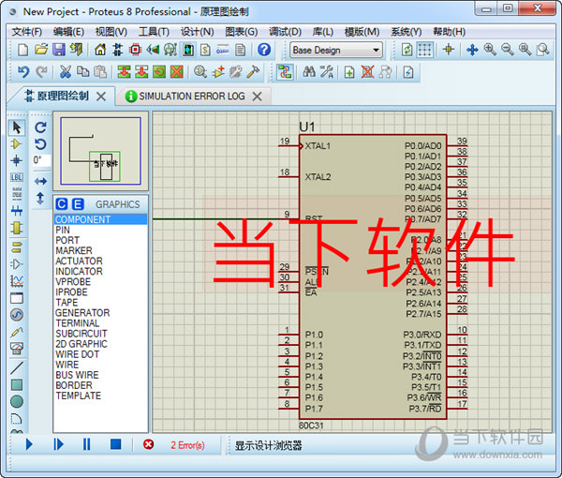562x478 pixels.
Task: Close the 原理图绘制 tab
Action: [101, 97]
